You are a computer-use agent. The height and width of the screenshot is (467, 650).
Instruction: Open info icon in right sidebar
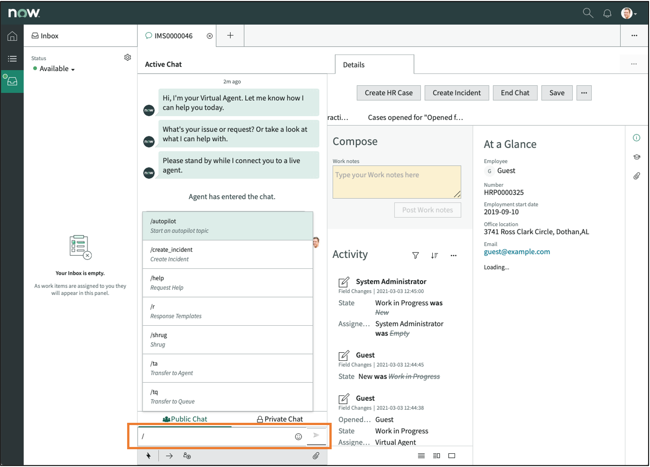point(636,138)
